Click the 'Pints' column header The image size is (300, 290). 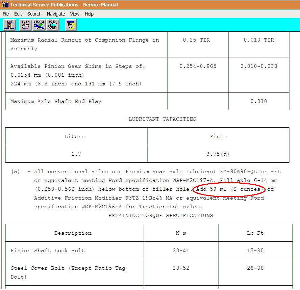click(218, 136)
